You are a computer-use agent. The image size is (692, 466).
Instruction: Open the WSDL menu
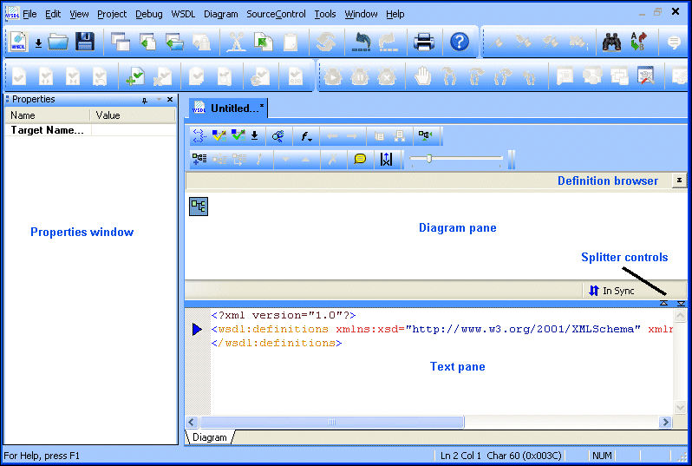pos(183,14)
